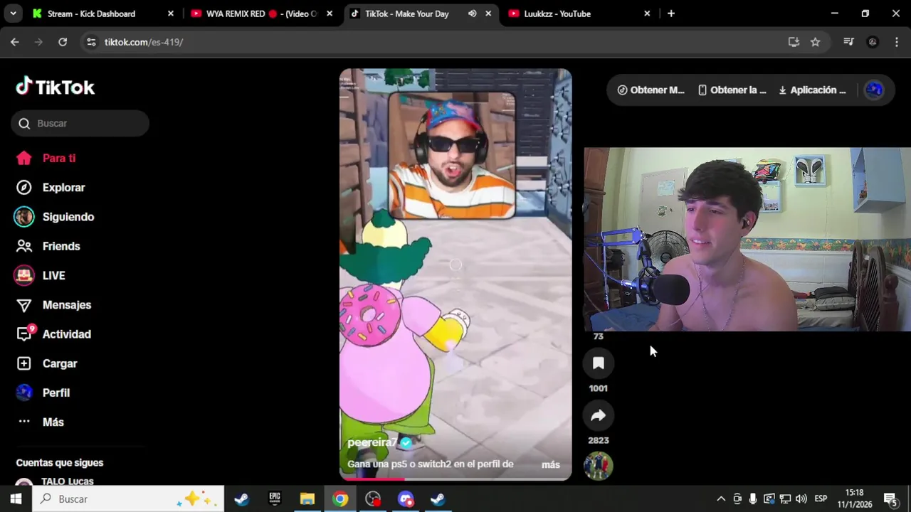Viewport: 911px width, 512px height.
Task: Open peereira7 creator profile
Action: (x=372, y=442)
